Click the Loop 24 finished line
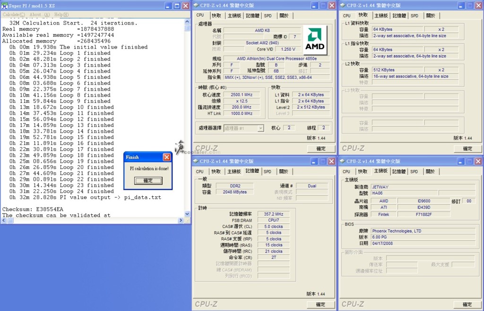The image size is (484, 311). [x=61, y=191]
